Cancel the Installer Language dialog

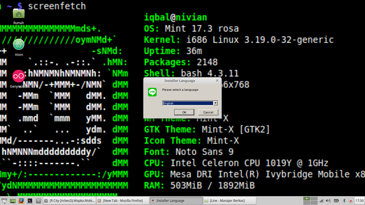point(208,112)
